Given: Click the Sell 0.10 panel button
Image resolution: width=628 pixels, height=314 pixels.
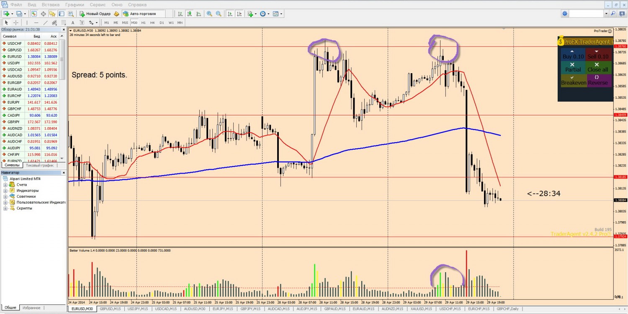Looking at the screenshot, I should [598, 54].
